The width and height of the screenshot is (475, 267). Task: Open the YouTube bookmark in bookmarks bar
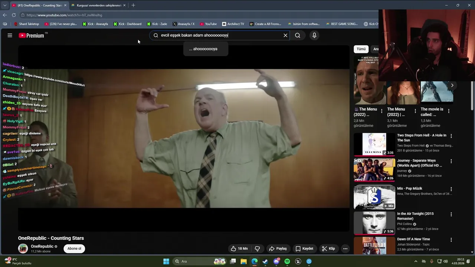point(208,24)
